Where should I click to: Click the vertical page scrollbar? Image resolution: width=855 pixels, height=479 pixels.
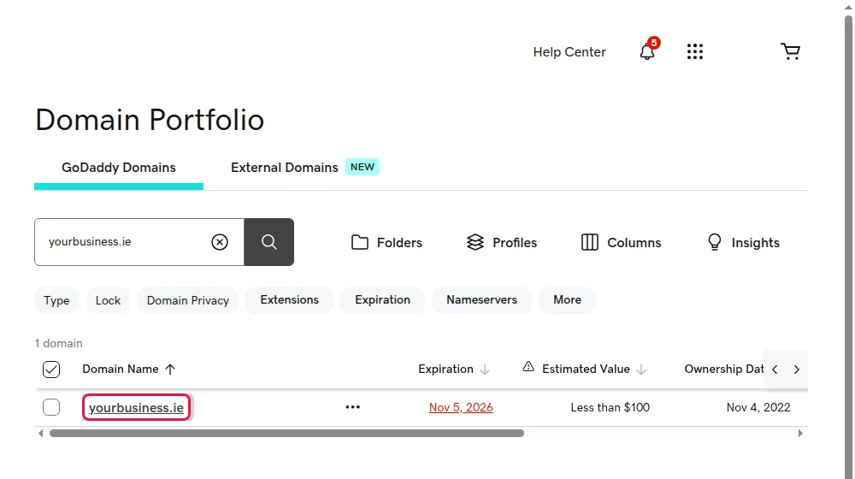pyautogui.click(x=848, y=245)
